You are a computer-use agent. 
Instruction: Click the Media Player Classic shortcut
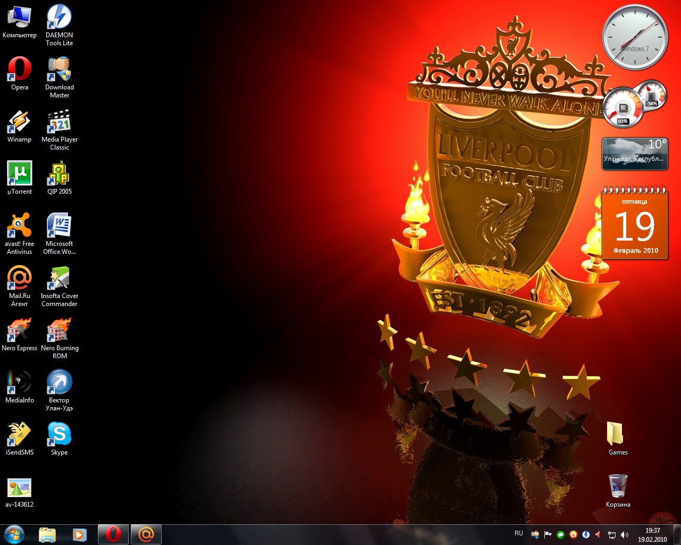pyautogui.click(x=59, y=122)
